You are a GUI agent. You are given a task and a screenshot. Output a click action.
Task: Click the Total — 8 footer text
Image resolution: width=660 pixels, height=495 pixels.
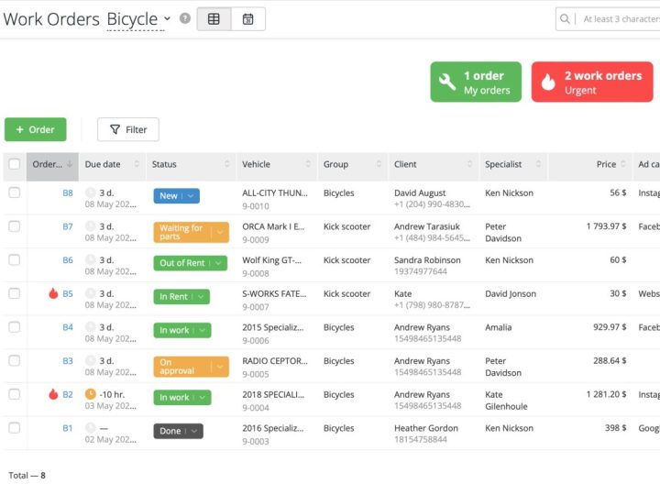click(x=27, y=475)
